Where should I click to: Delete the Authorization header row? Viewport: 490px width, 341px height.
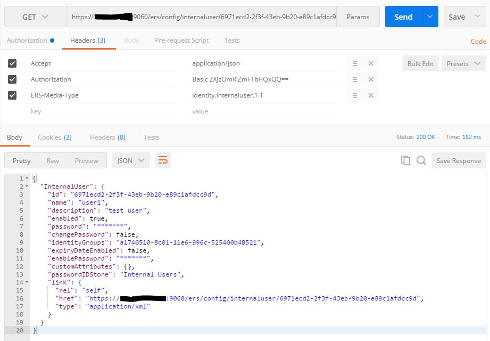pyautogui.click(x=371, y=79)
